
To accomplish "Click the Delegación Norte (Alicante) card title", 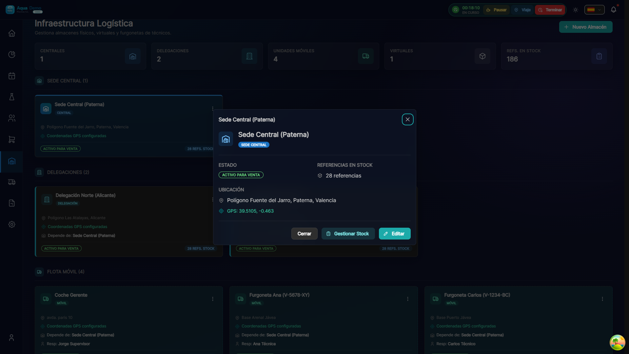I will coord(86,195).
